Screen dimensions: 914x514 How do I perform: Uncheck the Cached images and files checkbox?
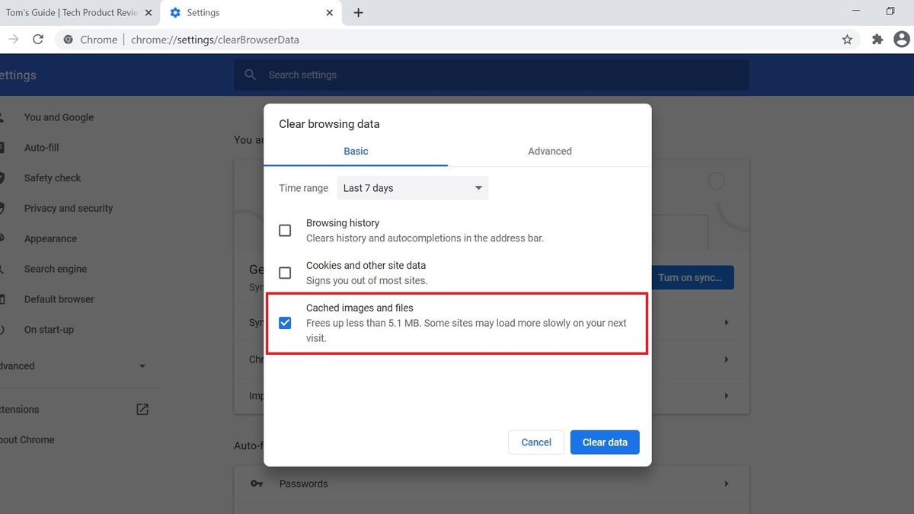pos(285,322)
